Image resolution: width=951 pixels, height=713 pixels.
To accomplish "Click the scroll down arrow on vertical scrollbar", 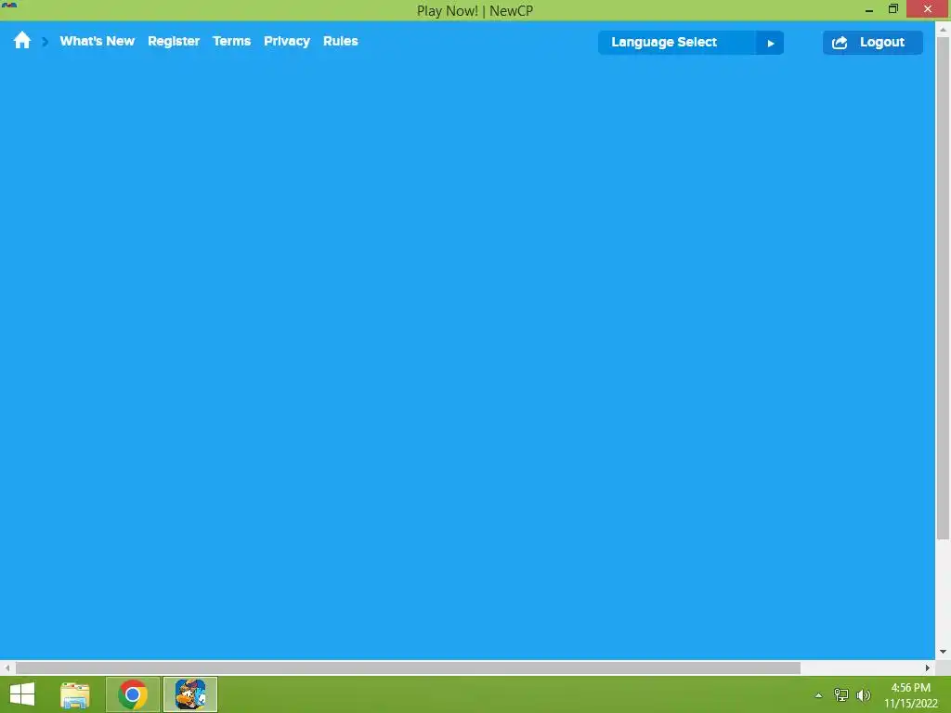I will point(943,652).
